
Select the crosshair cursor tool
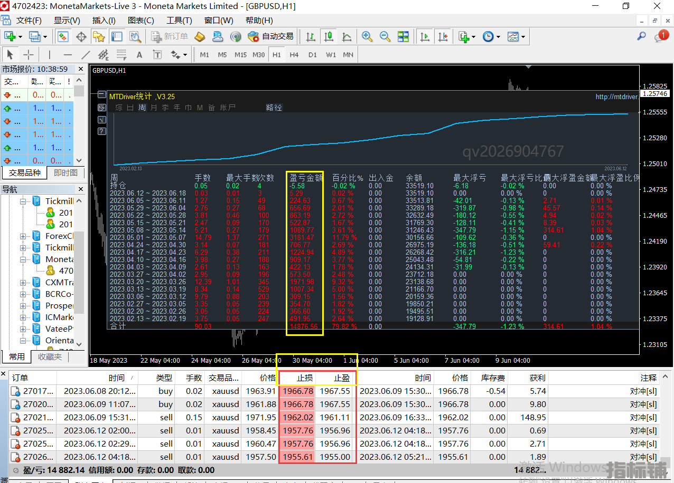pos(29,55)
